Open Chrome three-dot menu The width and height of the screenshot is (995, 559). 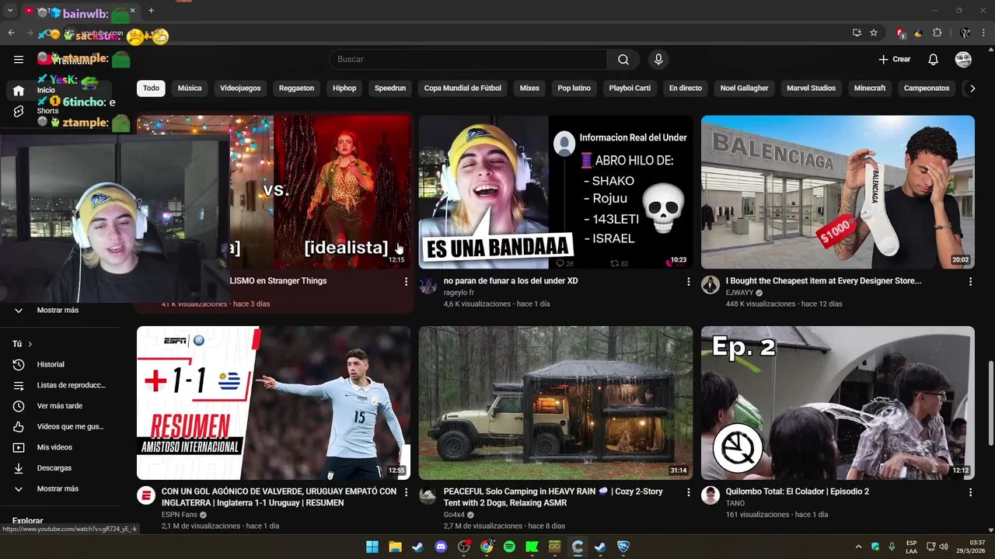click(x=984, y=33)
